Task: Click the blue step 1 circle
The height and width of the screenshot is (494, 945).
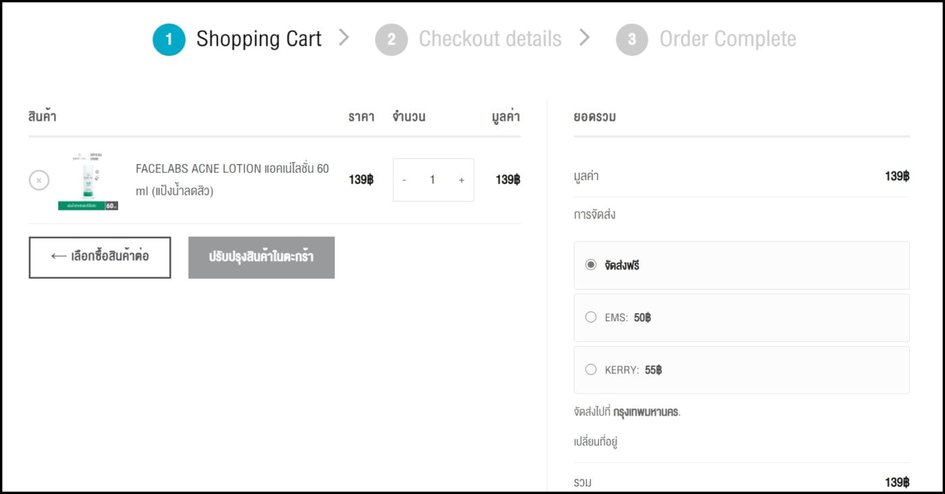Action: click(x=169, y=39)
